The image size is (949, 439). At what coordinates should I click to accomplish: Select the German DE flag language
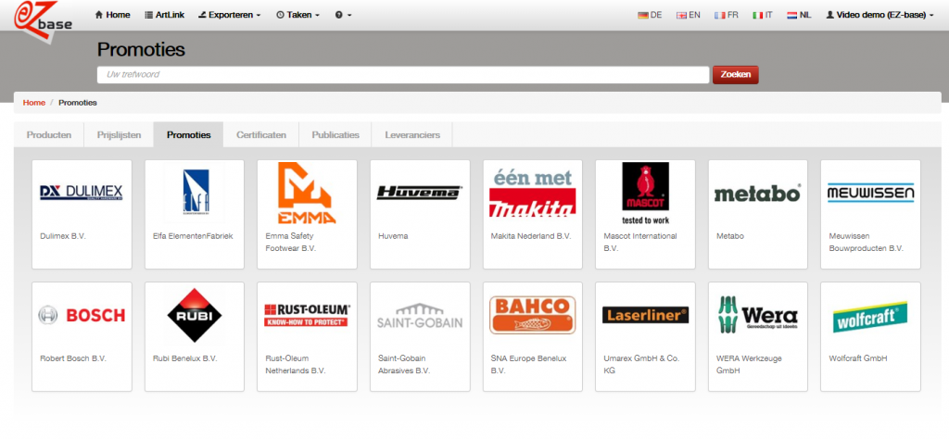tap(650, 15)
